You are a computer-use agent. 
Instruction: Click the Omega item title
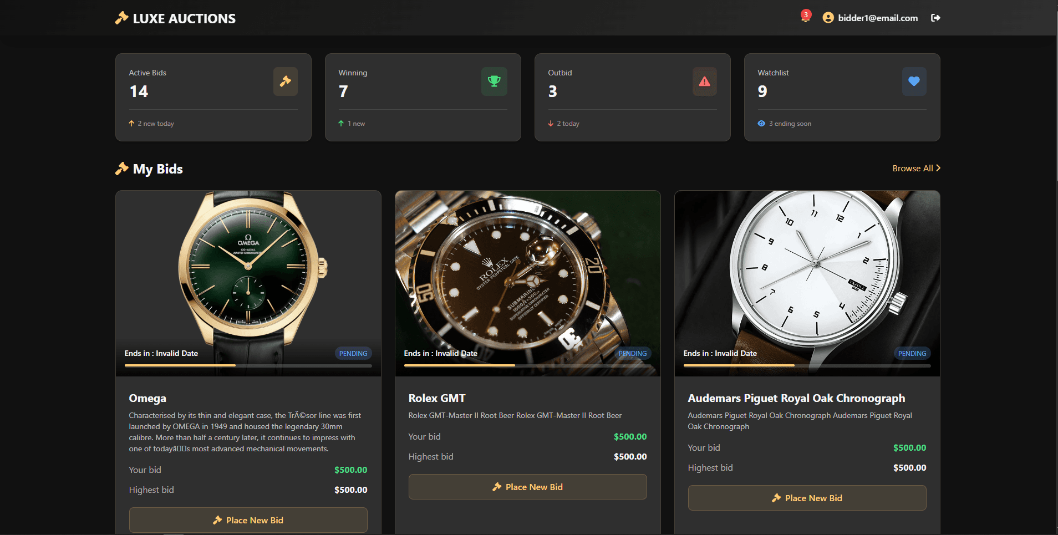click(147, 398)
